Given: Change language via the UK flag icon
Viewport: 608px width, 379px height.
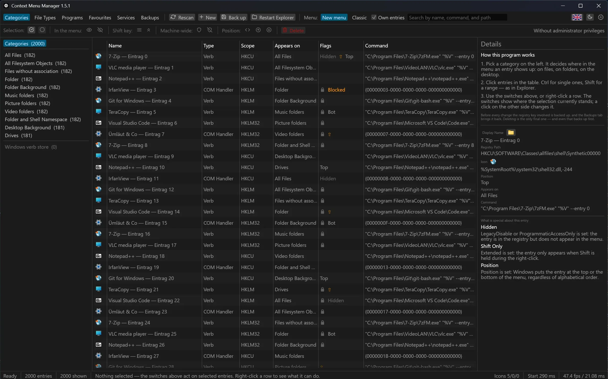Looking at the screenshot, I should pyautogui.click(x=577, y=17).
